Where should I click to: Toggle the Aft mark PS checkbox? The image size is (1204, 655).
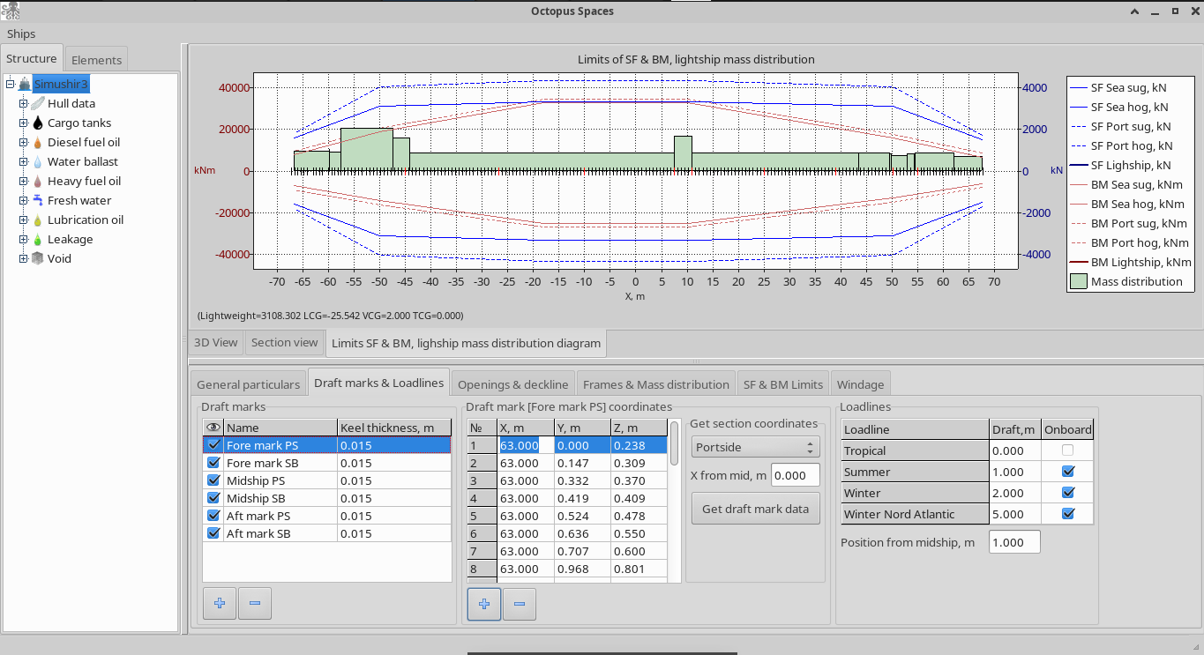[x=213, y=516]
